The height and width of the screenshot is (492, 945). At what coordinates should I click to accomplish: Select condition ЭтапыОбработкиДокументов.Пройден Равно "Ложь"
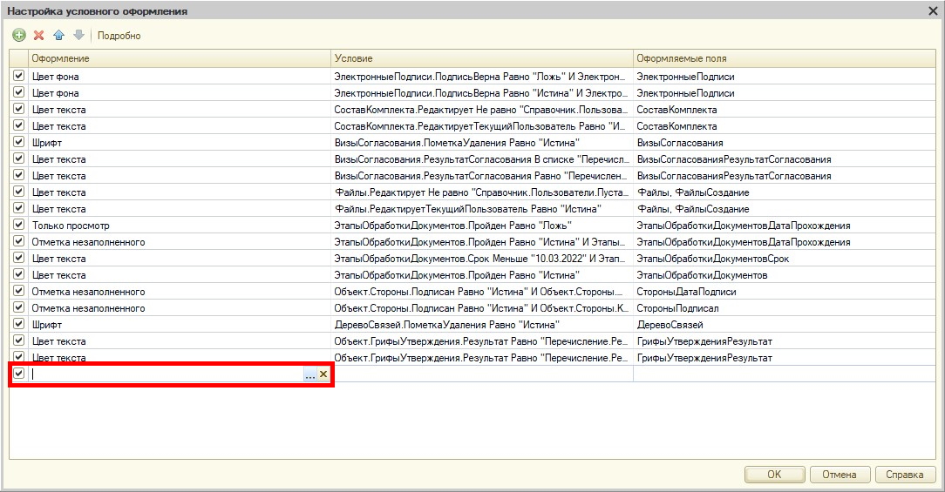pos(482,226)
